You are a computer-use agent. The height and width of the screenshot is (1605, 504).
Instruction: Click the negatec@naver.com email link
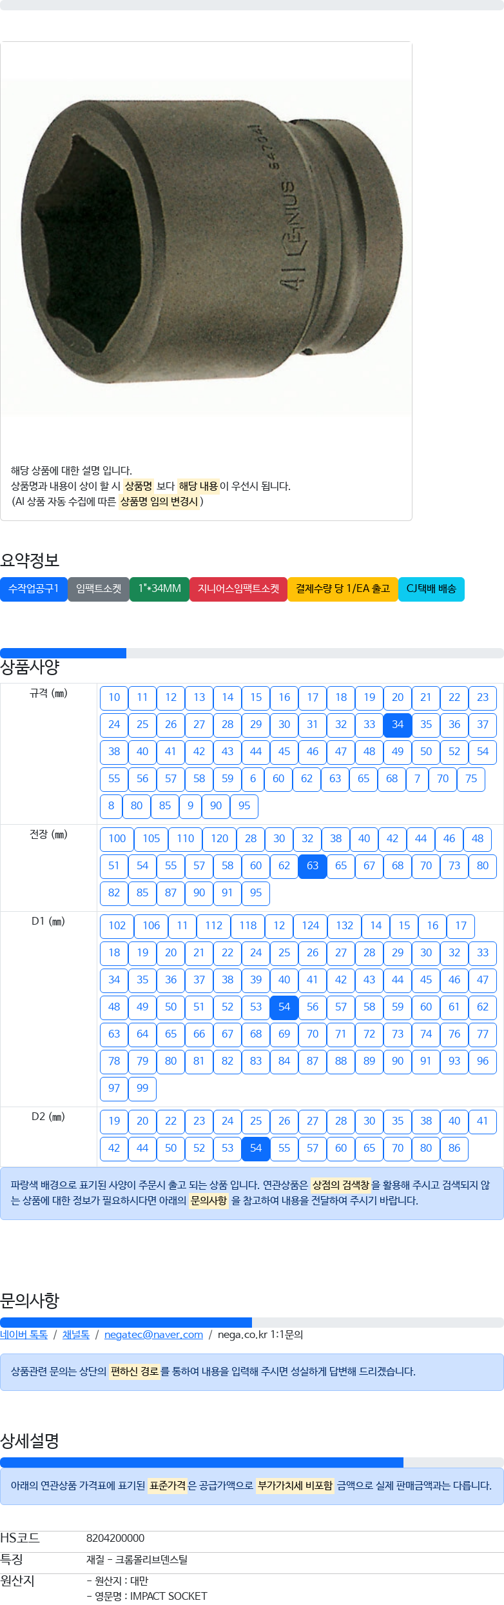pos(153,1334)
